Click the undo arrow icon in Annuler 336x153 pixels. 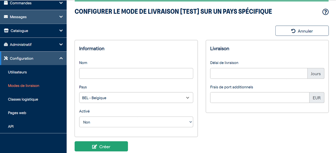(293, 31)
